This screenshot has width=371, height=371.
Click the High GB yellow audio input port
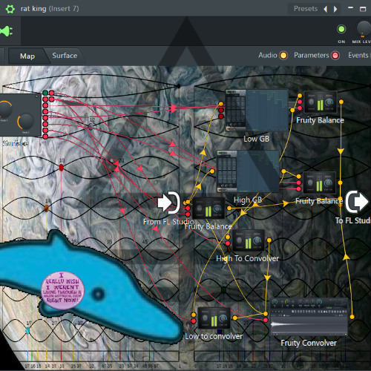[212, 171]
